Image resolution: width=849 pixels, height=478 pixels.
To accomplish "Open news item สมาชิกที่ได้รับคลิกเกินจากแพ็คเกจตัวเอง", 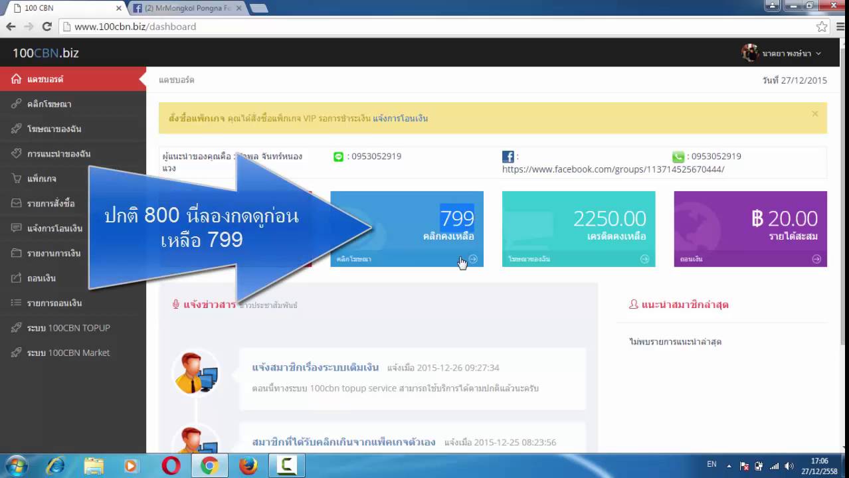I will click(344, 442).
